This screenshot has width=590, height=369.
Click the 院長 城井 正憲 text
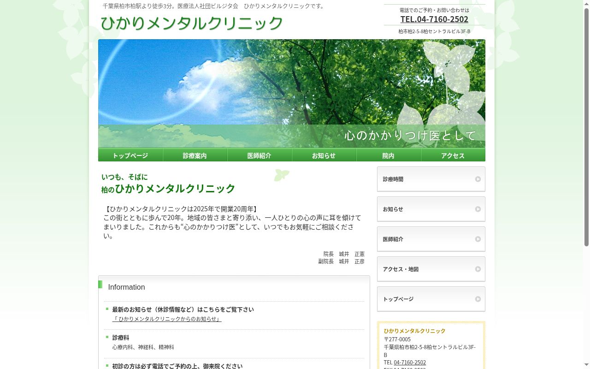point(344,254)
